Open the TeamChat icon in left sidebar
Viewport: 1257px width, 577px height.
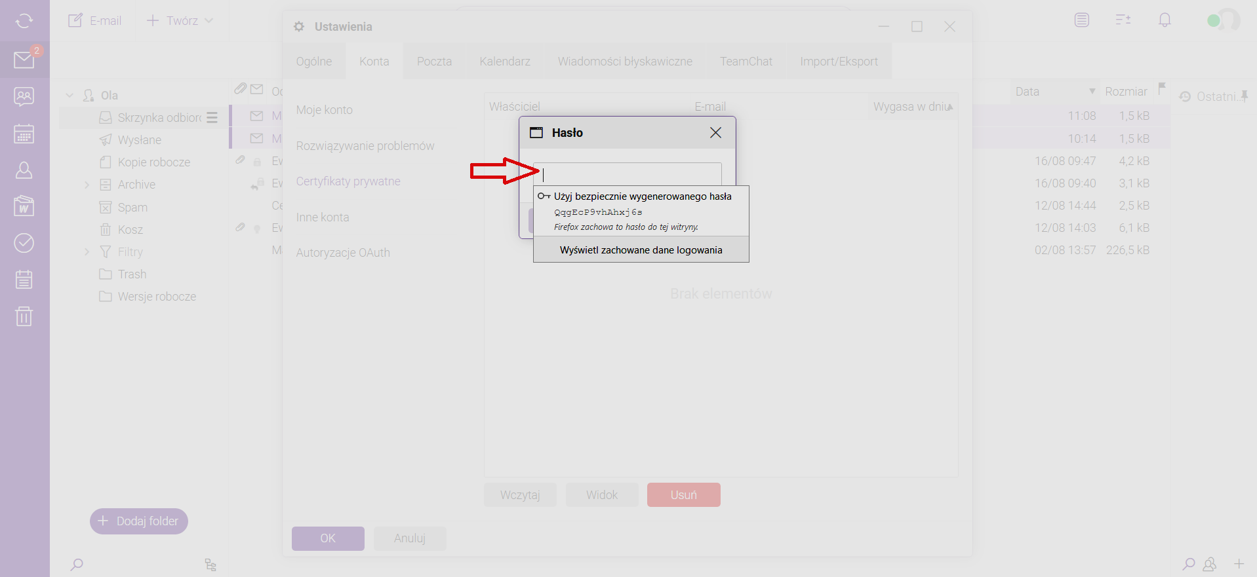pos(24,97)
